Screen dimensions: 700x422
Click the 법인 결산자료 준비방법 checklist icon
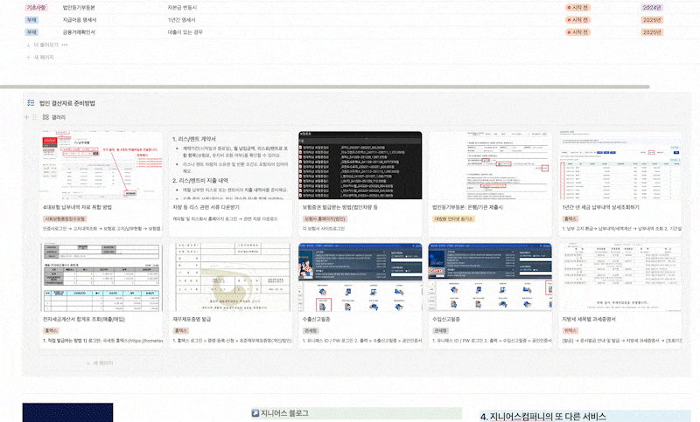pyautogui.click(x=31, y=103)
